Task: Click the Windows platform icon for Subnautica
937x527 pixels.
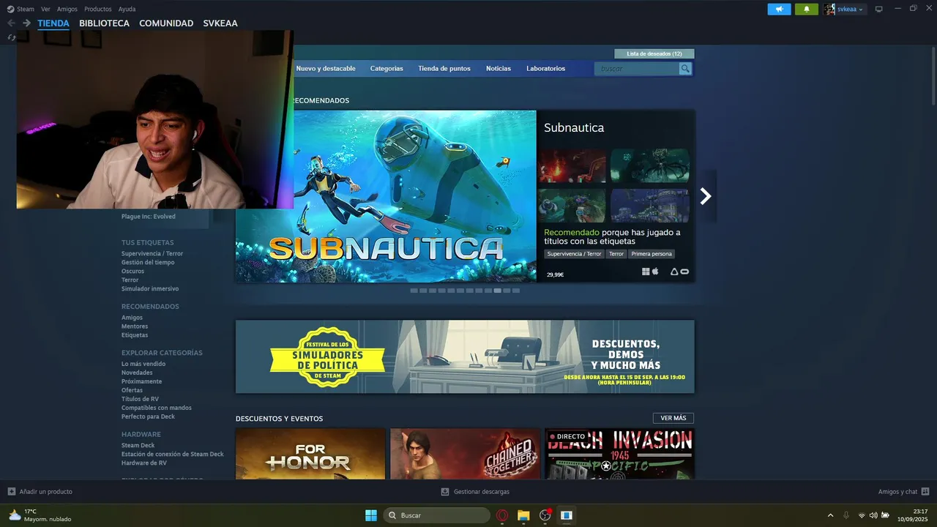Action: click(x=646, y=272)
